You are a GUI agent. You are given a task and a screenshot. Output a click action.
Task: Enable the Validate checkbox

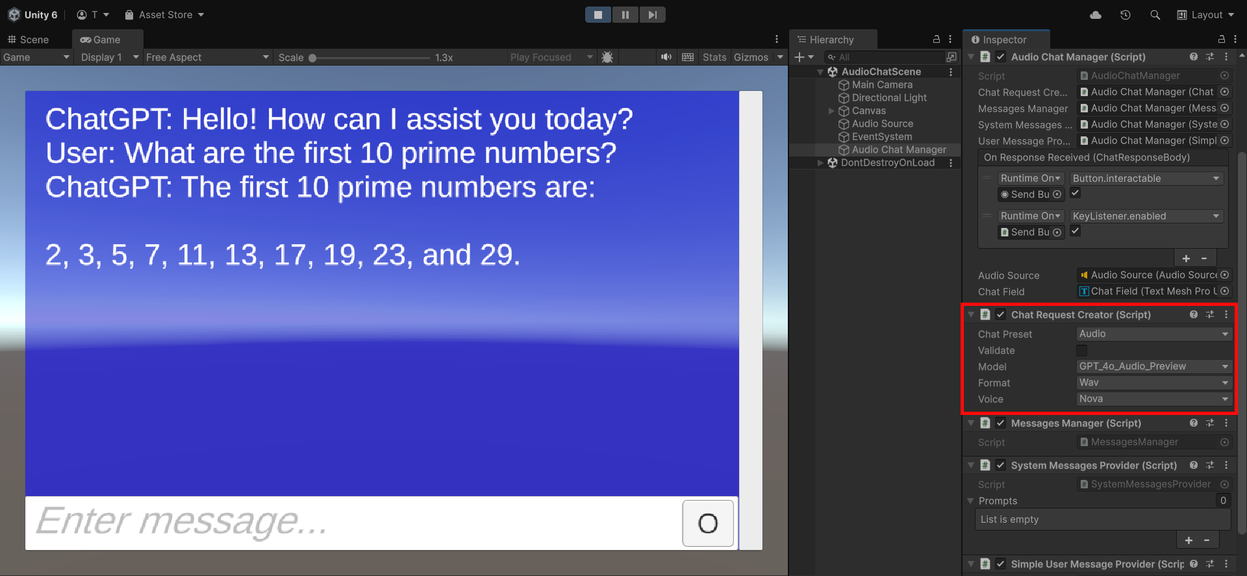pyautogui.click(x=1082, y=351)
